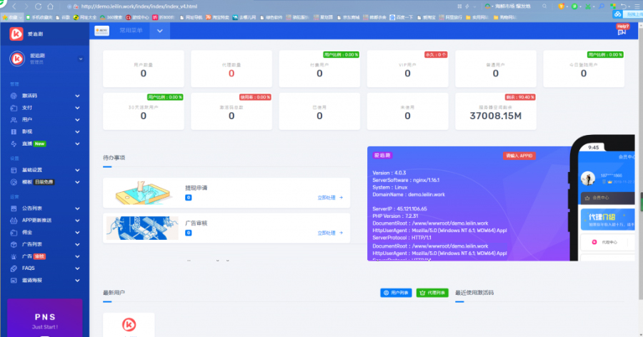The width and height of the screenshot is (643, 337).
Task: Expand the 支付 menu chevron
Action: click(x=77, y=108)
